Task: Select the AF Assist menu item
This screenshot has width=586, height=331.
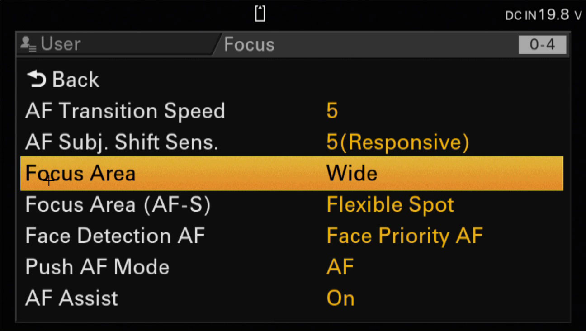Action: (72, 298)
